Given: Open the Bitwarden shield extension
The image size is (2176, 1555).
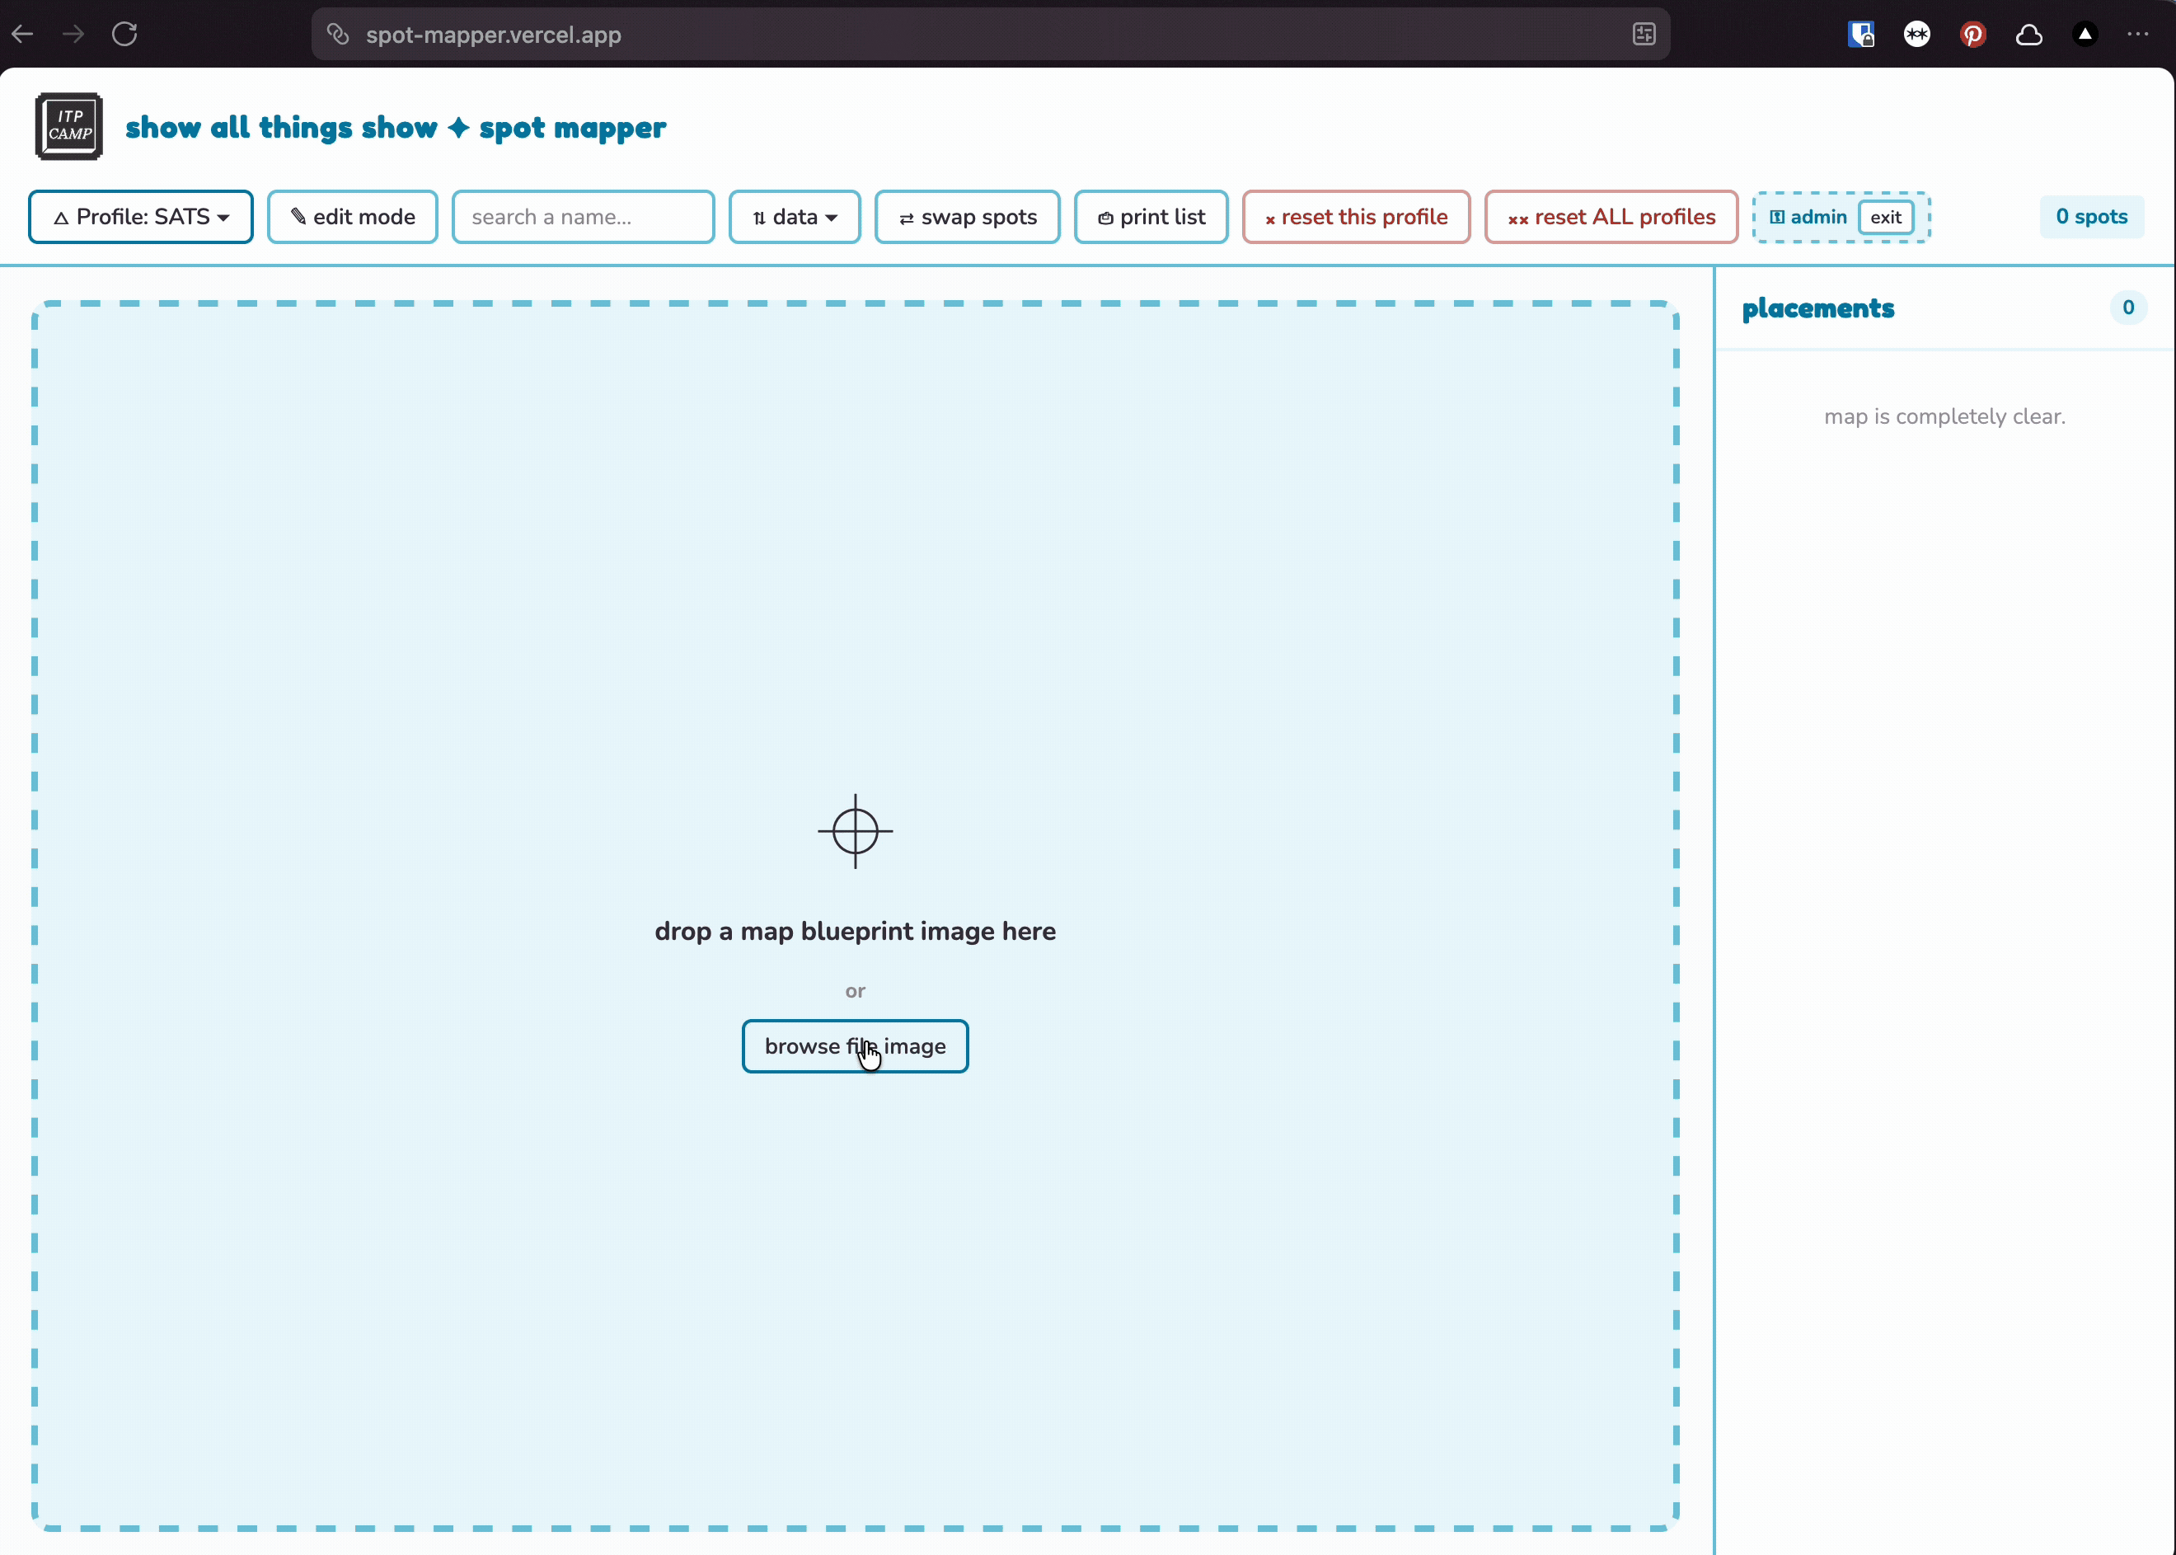Looking at the screenshot, I should [1861, 35].
